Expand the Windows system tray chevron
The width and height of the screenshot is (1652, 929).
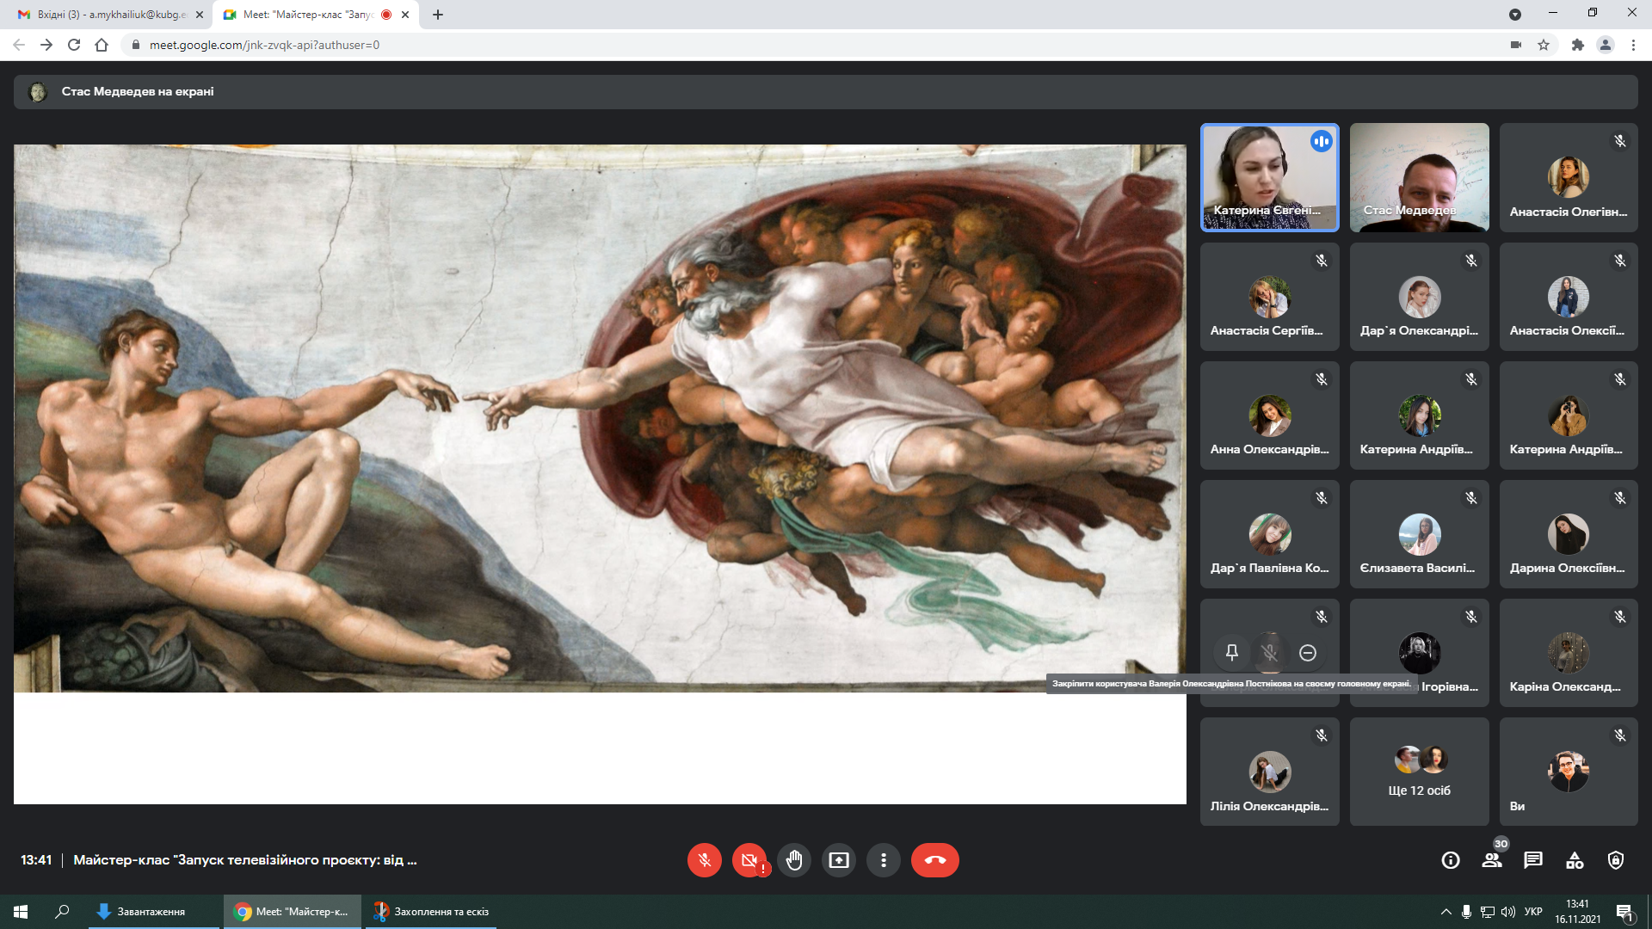(x=1445, y=912)
